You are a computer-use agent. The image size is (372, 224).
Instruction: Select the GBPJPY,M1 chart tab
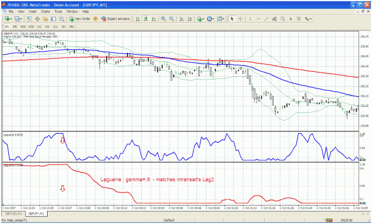[36, 213]
